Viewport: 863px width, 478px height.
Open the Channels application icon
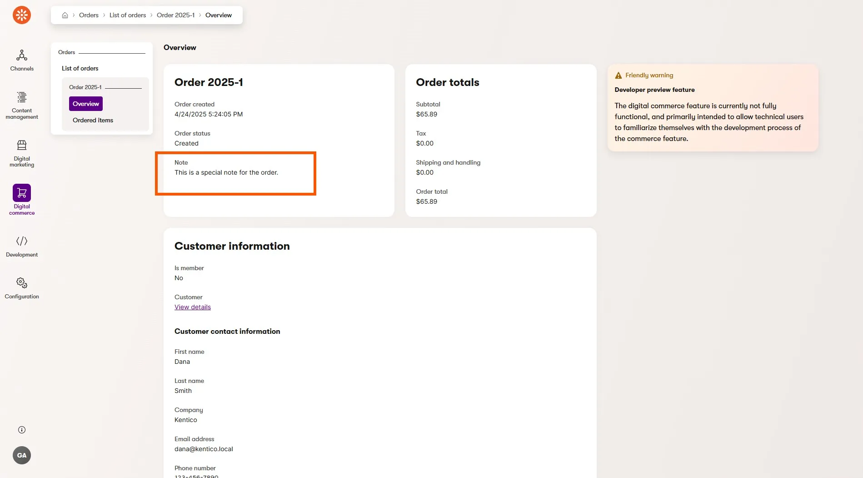click(x=22, y=55)
